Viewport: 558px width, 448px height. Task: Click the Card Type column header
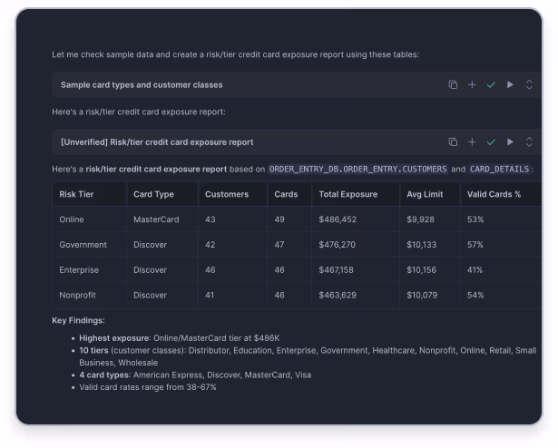point(154,194)
